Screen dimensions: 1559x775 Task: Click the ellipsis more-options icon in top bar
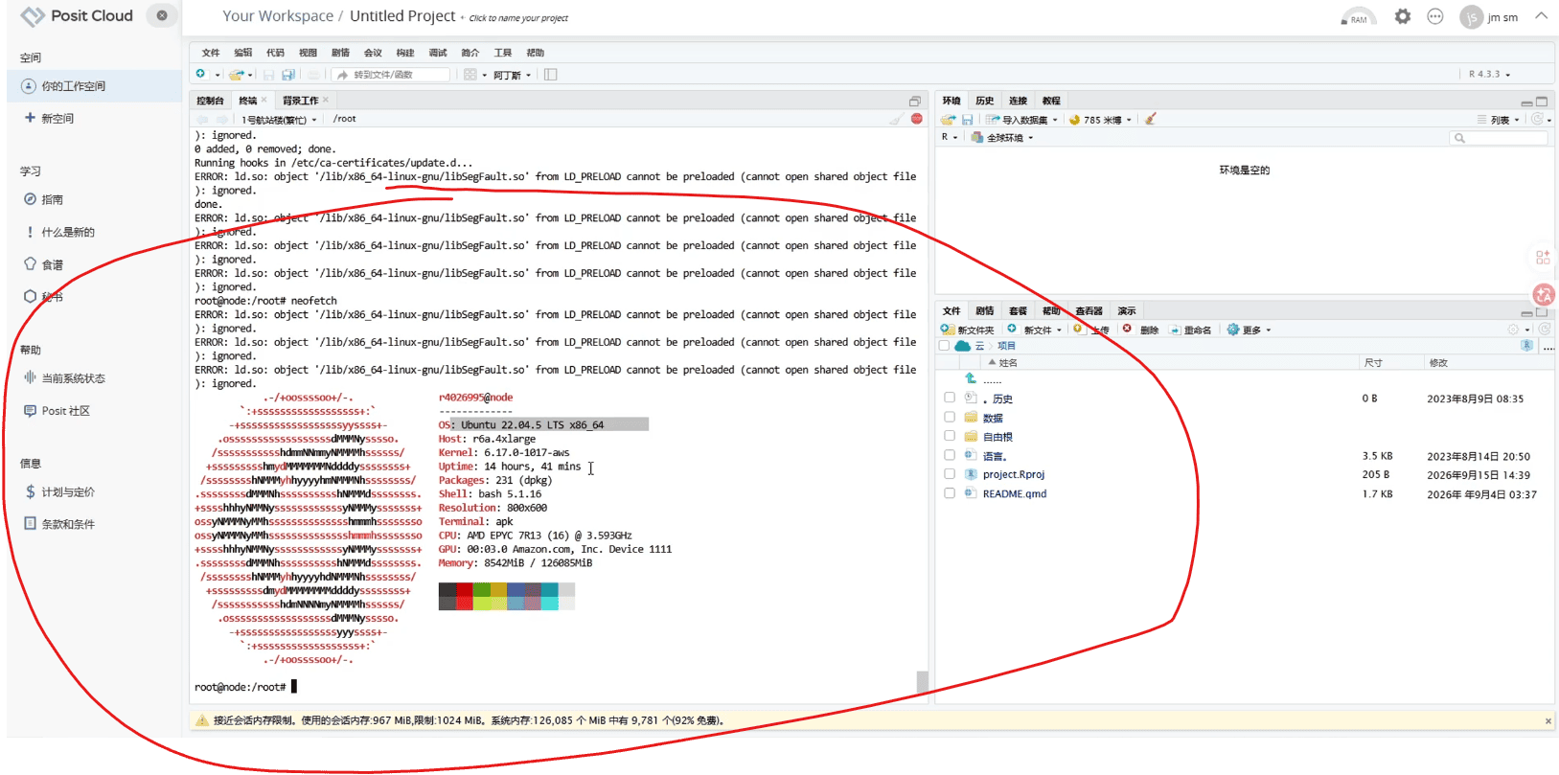point(1435,16)
